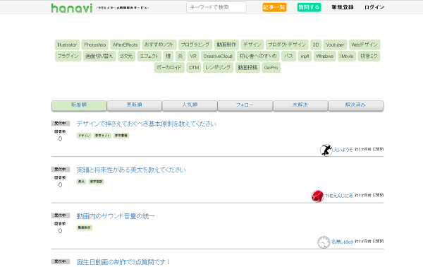The width and height of the screenshot is (423, 267).
Task: Switch to the 更新順 tab
Action: click(x=135, y=105)
